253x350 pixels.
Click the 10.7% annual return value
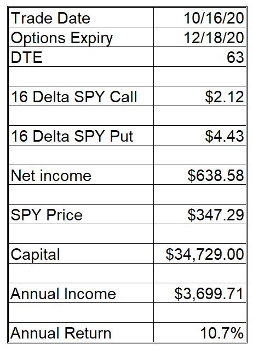pyautogui.click(x=200, y=332)
